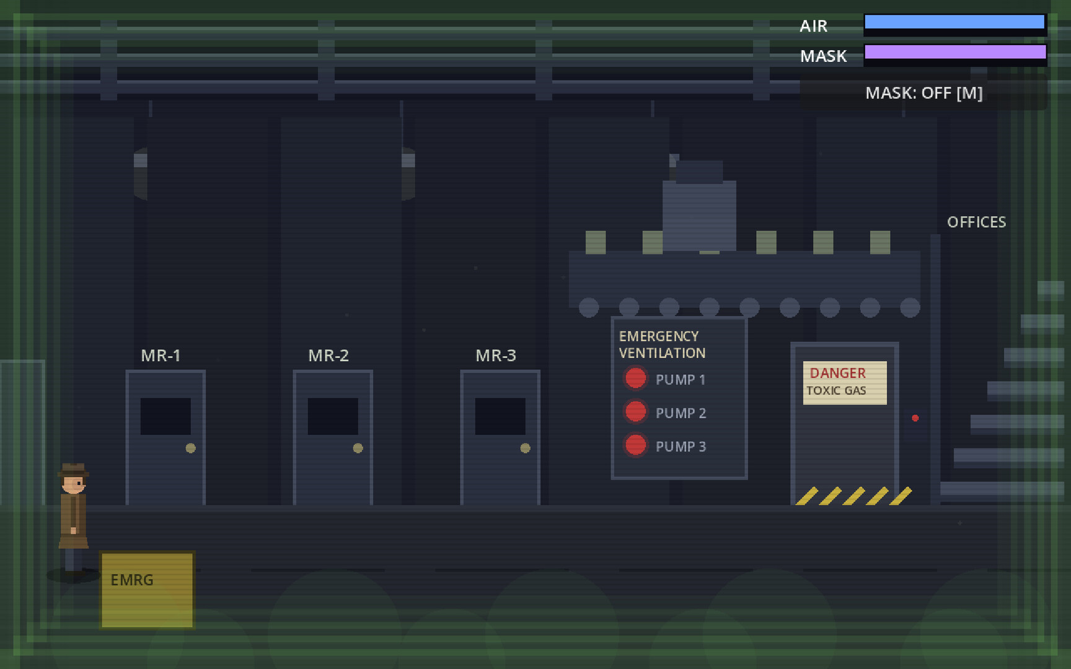
Task: Click the PUMP 3 text label
Action: pyautogui.click(x=681, y=447)
